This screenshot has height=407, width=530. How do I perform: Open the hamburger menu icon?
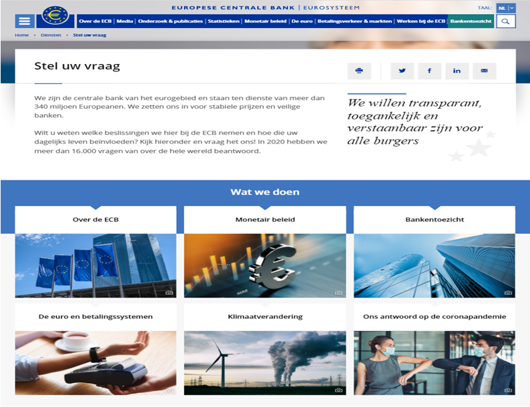[x=25, y=21]
